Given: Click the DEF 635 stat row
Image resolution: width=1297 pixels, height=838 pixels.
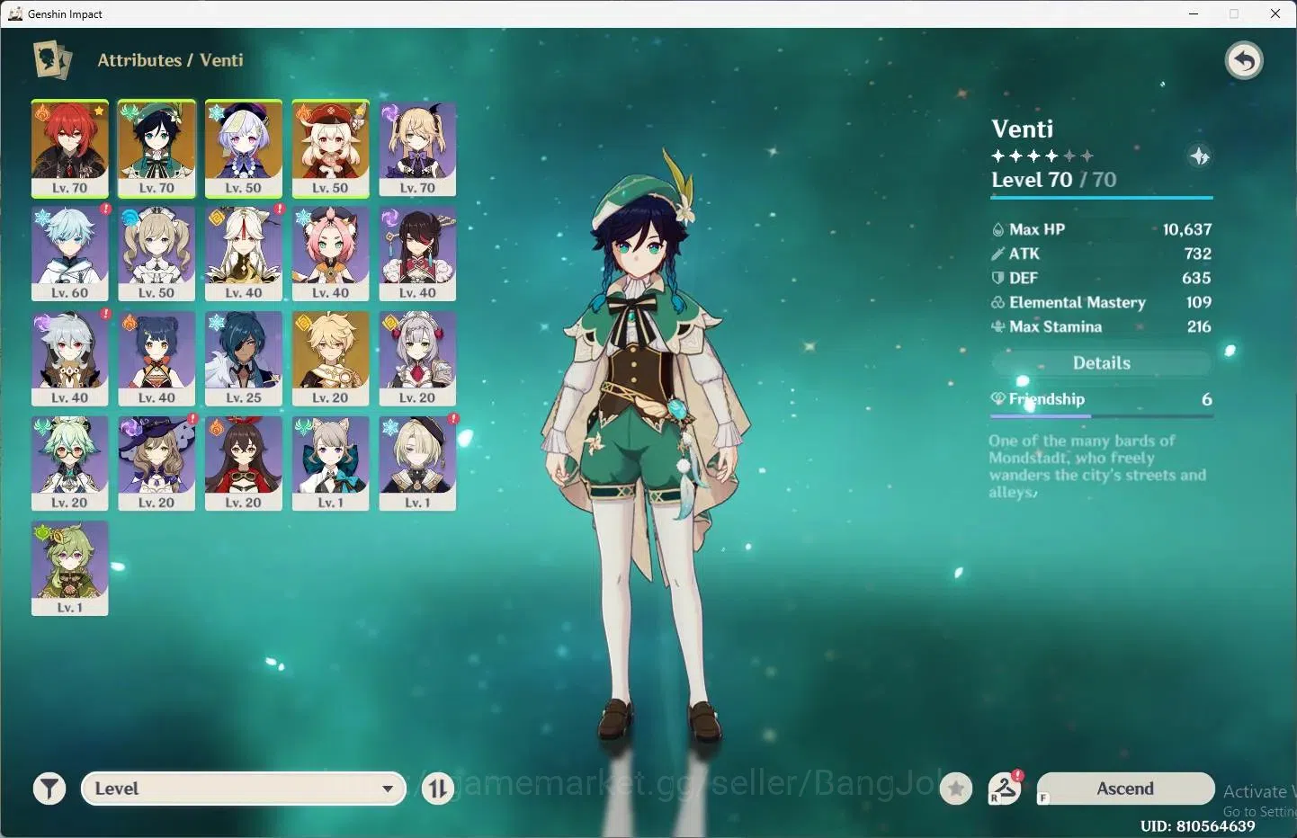Looking at the screenshot, I should coord(1102,278).
